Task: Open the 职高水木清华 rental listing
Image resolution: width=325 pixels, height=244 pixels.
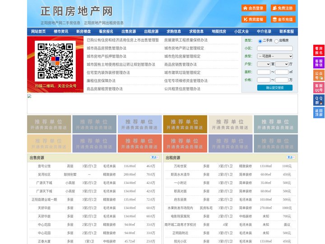Action: click(180, 174)
